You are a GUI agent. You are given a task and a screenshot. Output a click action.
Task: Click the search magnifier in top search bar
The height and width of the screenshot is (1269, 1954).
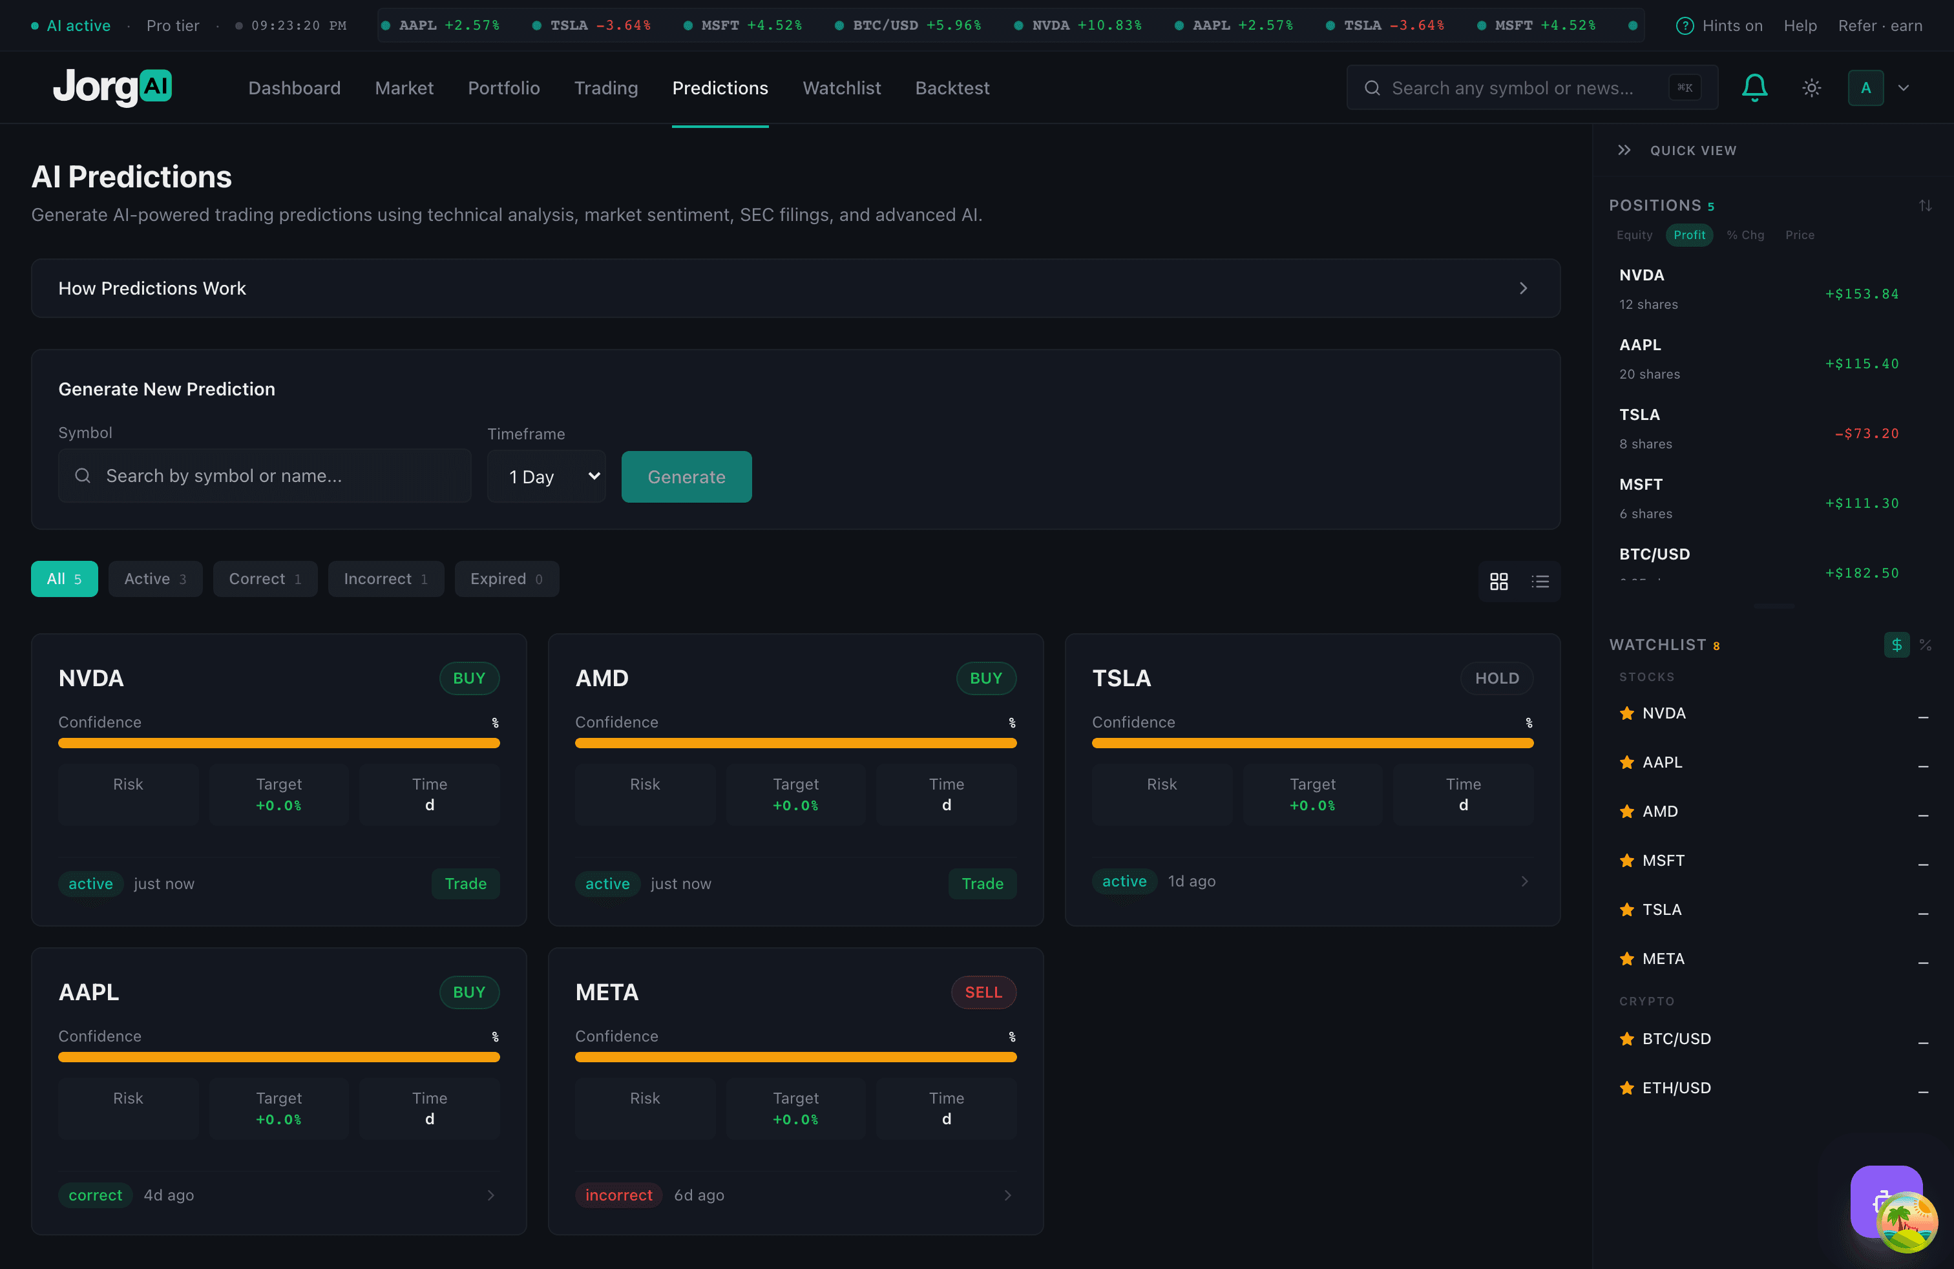1372,88
